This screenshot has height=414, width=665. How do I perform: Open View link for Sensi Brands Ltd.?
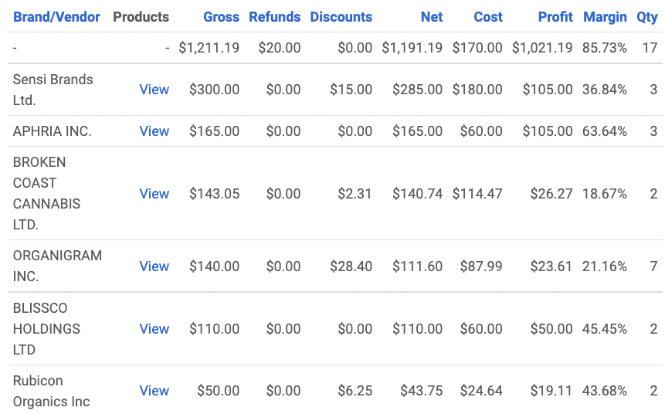154,90
